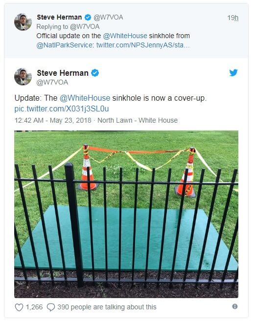Viewport: 254px width, 324px height.
Task: Open the sinkhole cover photo
Action: 126,214
